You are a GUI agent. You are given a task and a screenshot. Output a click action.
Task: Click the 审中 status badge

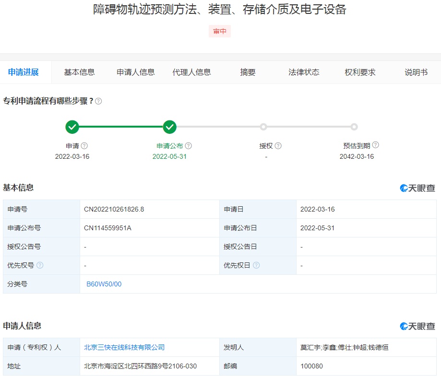(220, 31)
